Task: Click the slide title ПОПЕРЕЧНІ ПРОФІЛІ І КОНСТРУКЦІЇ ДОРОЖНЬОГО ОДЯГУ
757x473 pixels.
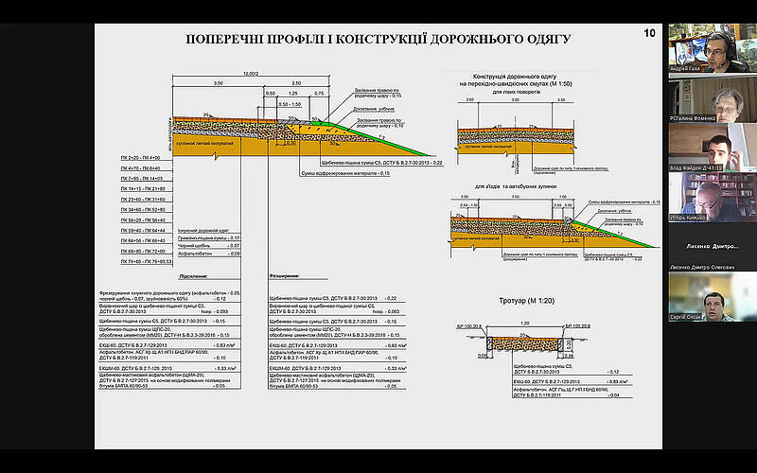Action: click(x=378, y=39)
